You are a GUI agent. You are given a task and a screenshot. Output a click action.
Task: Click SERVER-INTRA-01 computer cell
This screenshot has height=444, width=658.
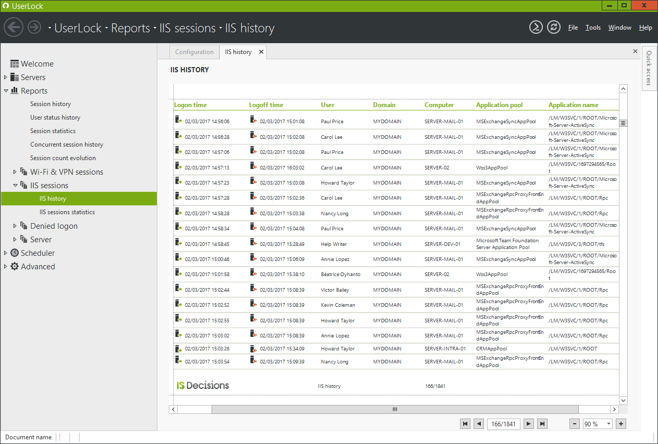[x=445, y=349]
